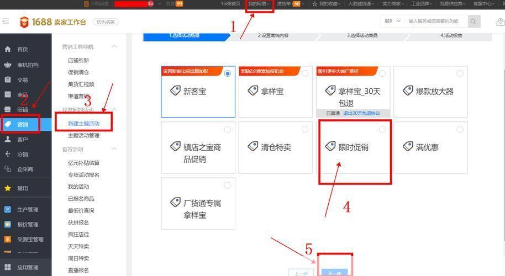Open 常用 star icon in sidebar
Screen dimensions: 505x276
point(8,188)
